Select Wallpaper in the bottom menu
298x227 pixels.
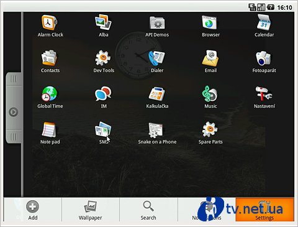[x=91, y=210]
